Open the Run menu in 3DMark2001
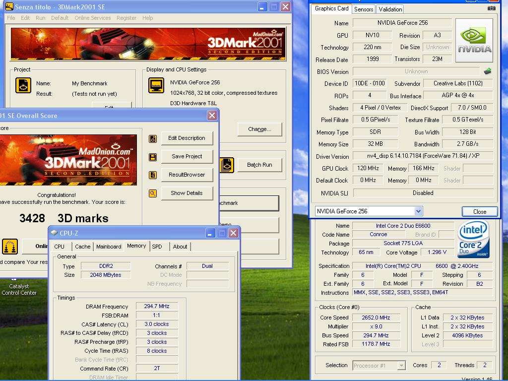Viewport: 508px width, 381px height. click(x=41, y=18)
